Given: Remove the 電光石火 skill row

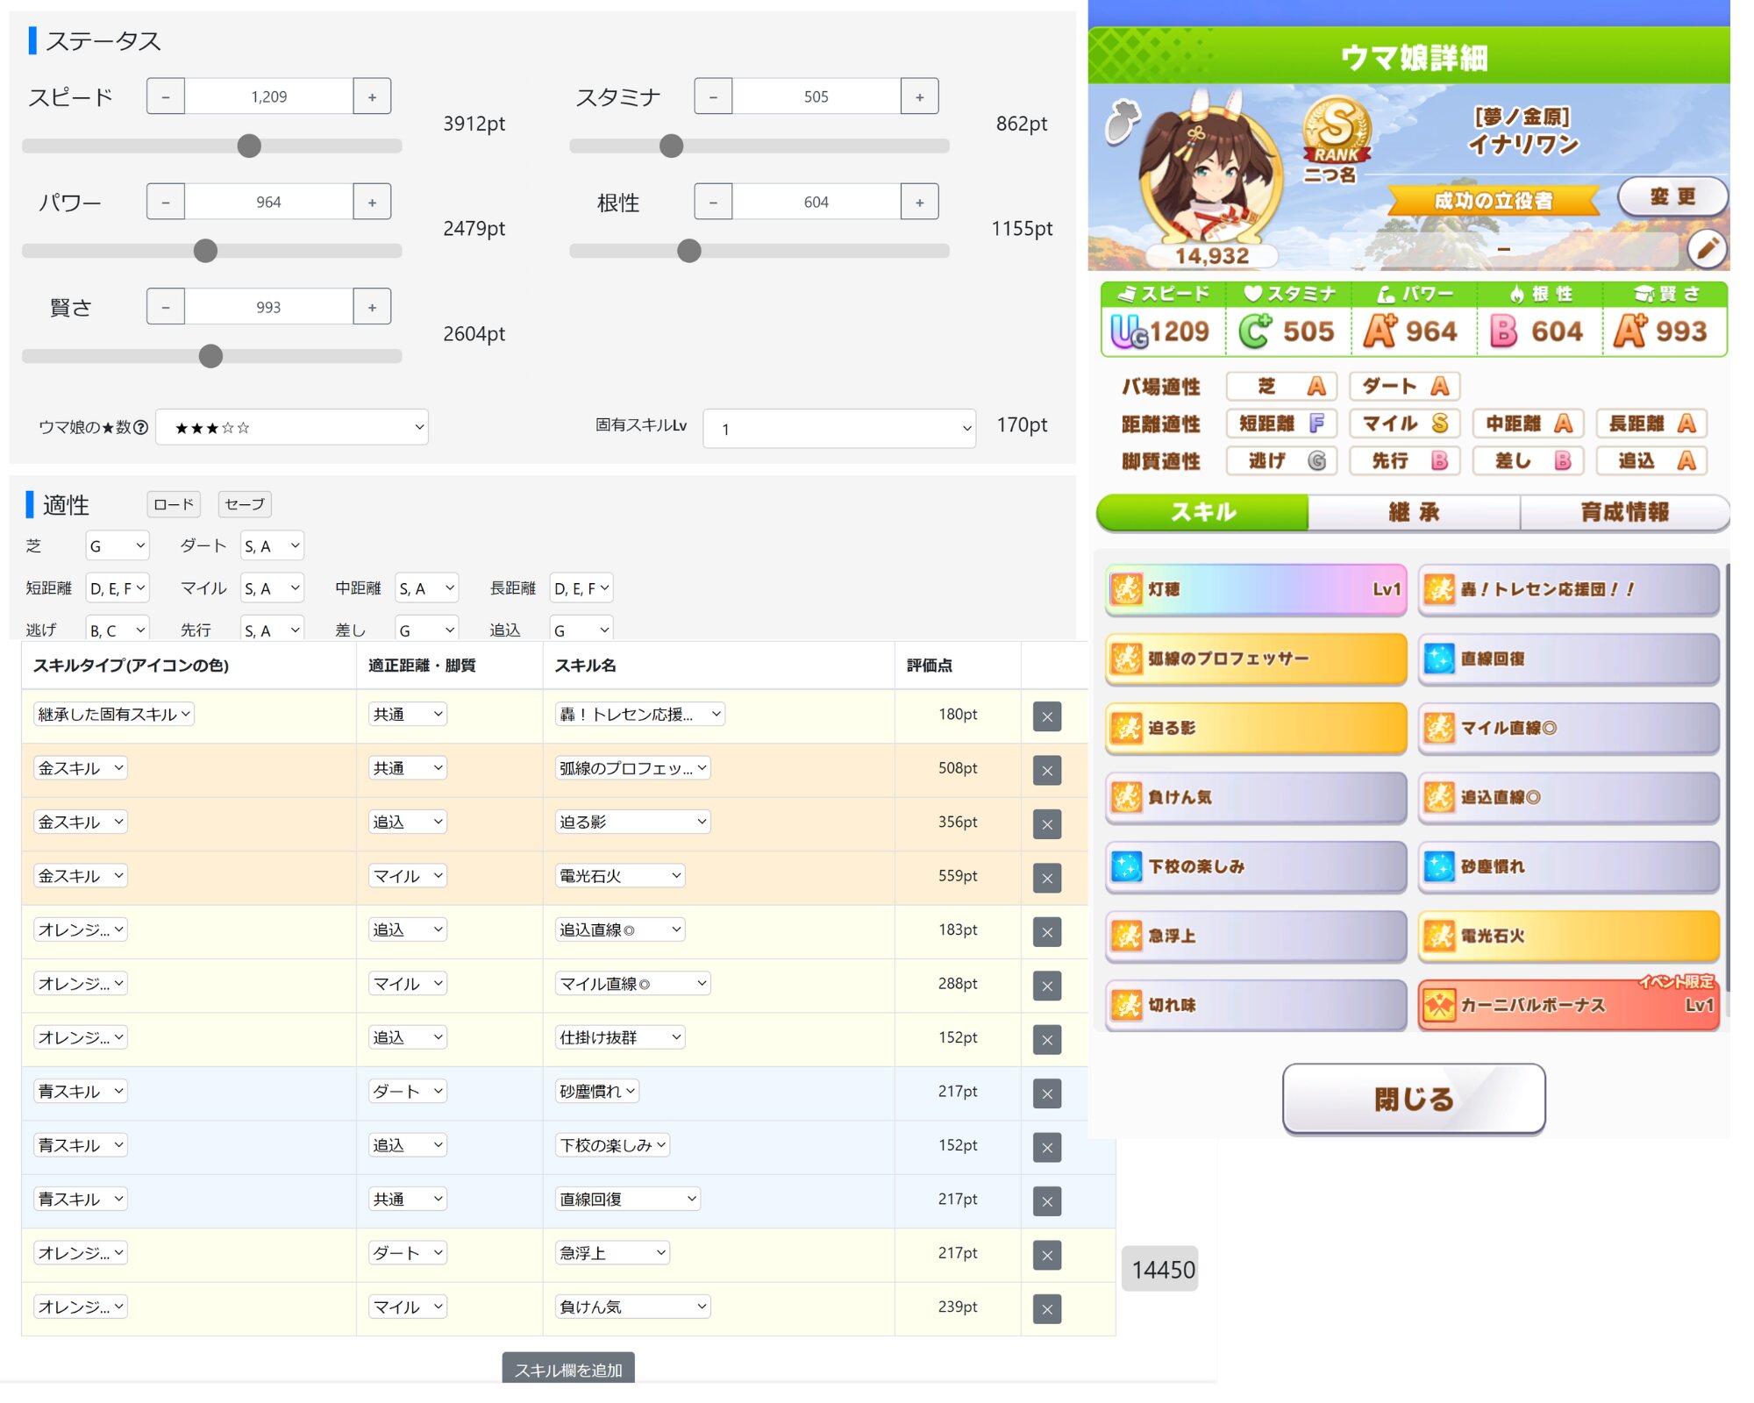Looking at the screenshot, I should point(1046,878).
